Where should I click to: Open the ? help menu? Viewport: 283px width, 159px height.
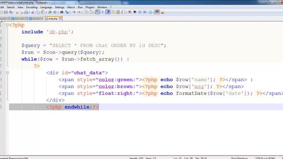[x=111, y=7]
